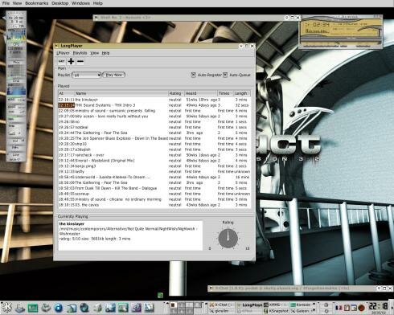Select the 'raincheck - over' row

(154, 155)
